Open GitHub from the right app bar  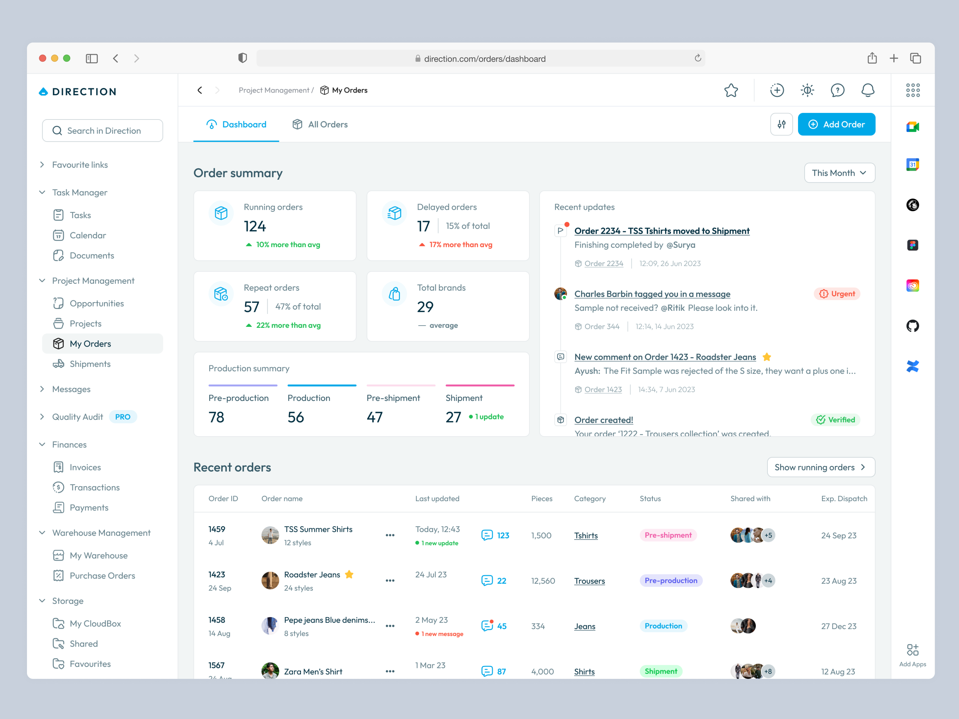913,325
